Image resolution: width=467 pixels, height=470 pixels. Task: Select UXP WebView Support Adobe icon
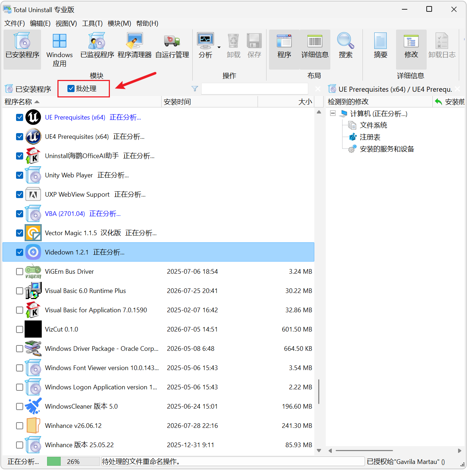pos(33,194)
